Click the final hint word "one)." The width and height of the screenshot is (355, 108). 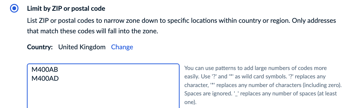click(x=190, y=102)
